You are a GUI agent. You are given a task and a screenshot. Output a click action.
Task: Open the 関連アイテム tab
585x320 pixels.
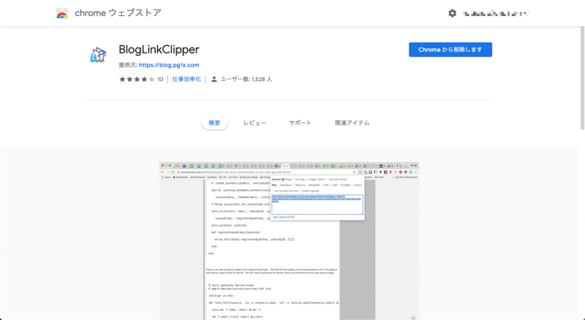coord(352,123)
